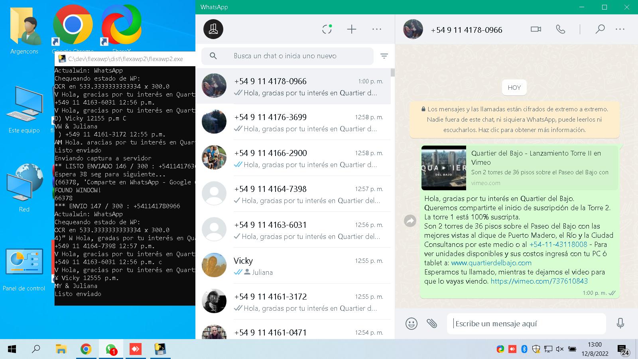Open the Argencons desktop folder
The height and width of the screenshot is (359, 638).
click(24, 30)
